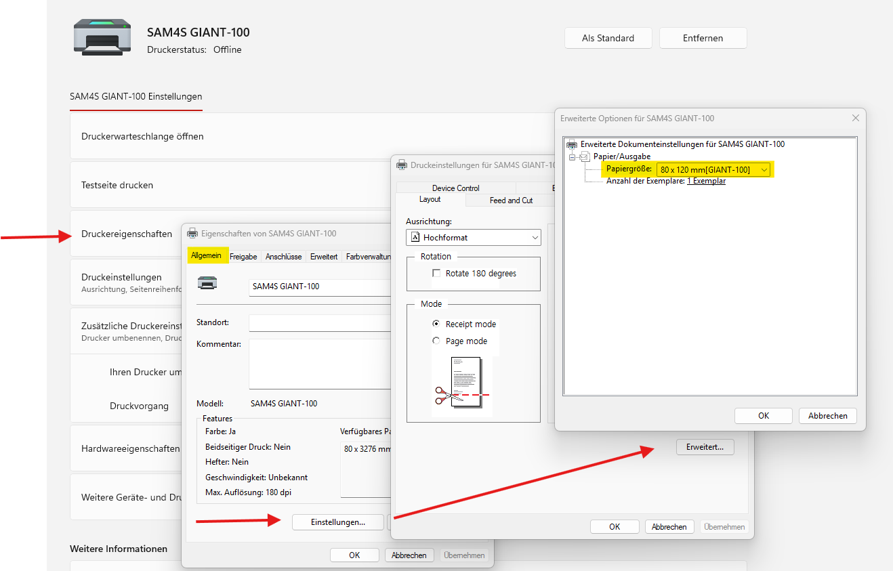Viewport: 893px width, 571px height.
Task: Select the Layout tab
Action: click(x=430, y=200)
